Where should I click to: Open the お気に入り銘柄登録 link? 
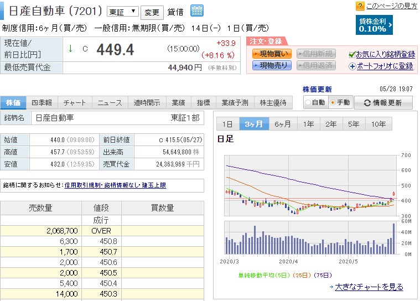386,55
